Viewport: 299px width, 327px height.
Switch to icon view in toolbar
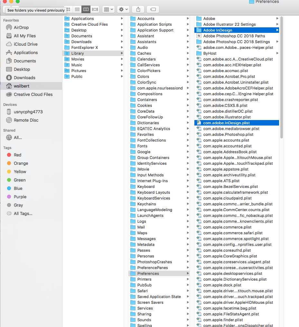[68, 9]
